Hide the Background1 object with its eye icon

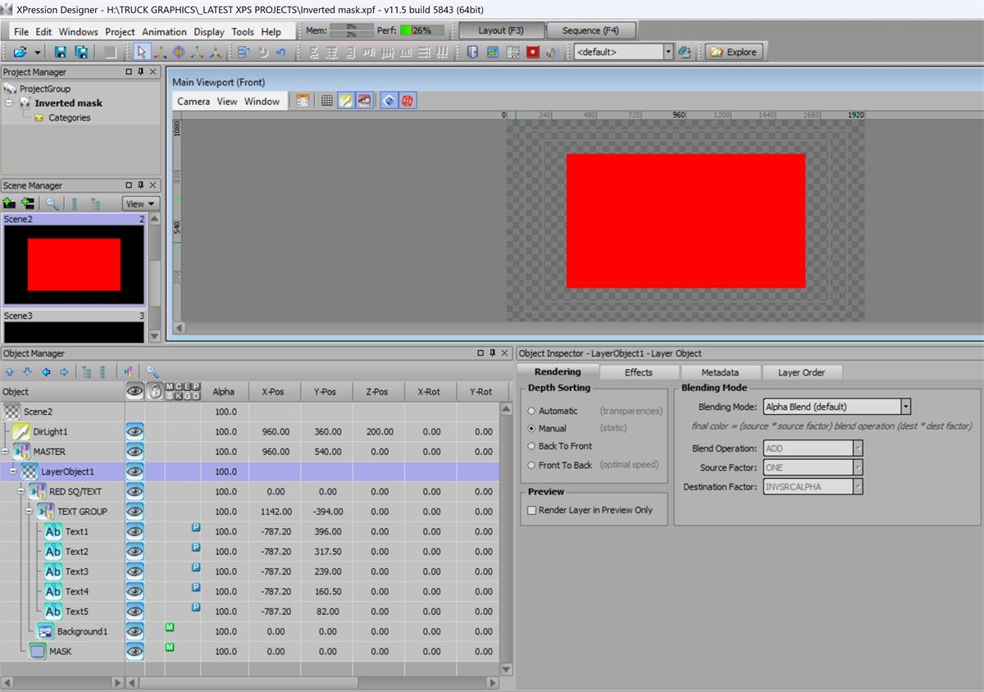[x=134, y=631]
